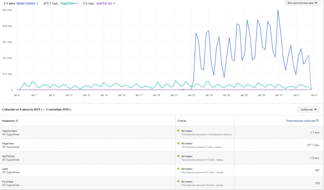This screenshot has width=324, height=190.
Task: Open Подробнее details for Purchase
Action: 12,185
